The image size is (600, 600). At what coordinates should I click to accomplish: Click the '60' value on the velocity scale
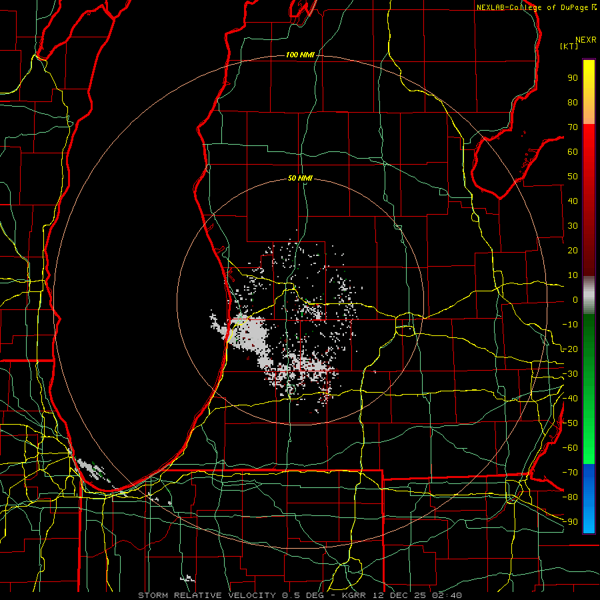pos(573,152)
